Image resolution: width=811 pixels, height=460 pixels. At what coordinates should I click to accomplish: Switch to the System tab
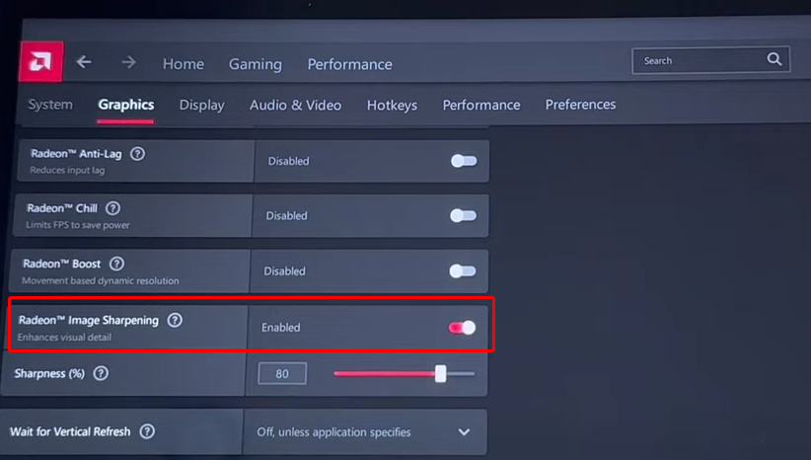click(50, 105)
